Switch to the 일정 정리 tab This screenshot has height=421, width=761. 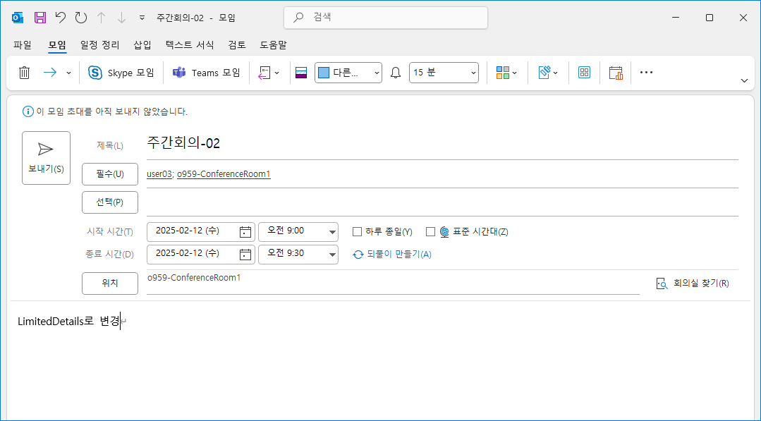tap(100, 45)
